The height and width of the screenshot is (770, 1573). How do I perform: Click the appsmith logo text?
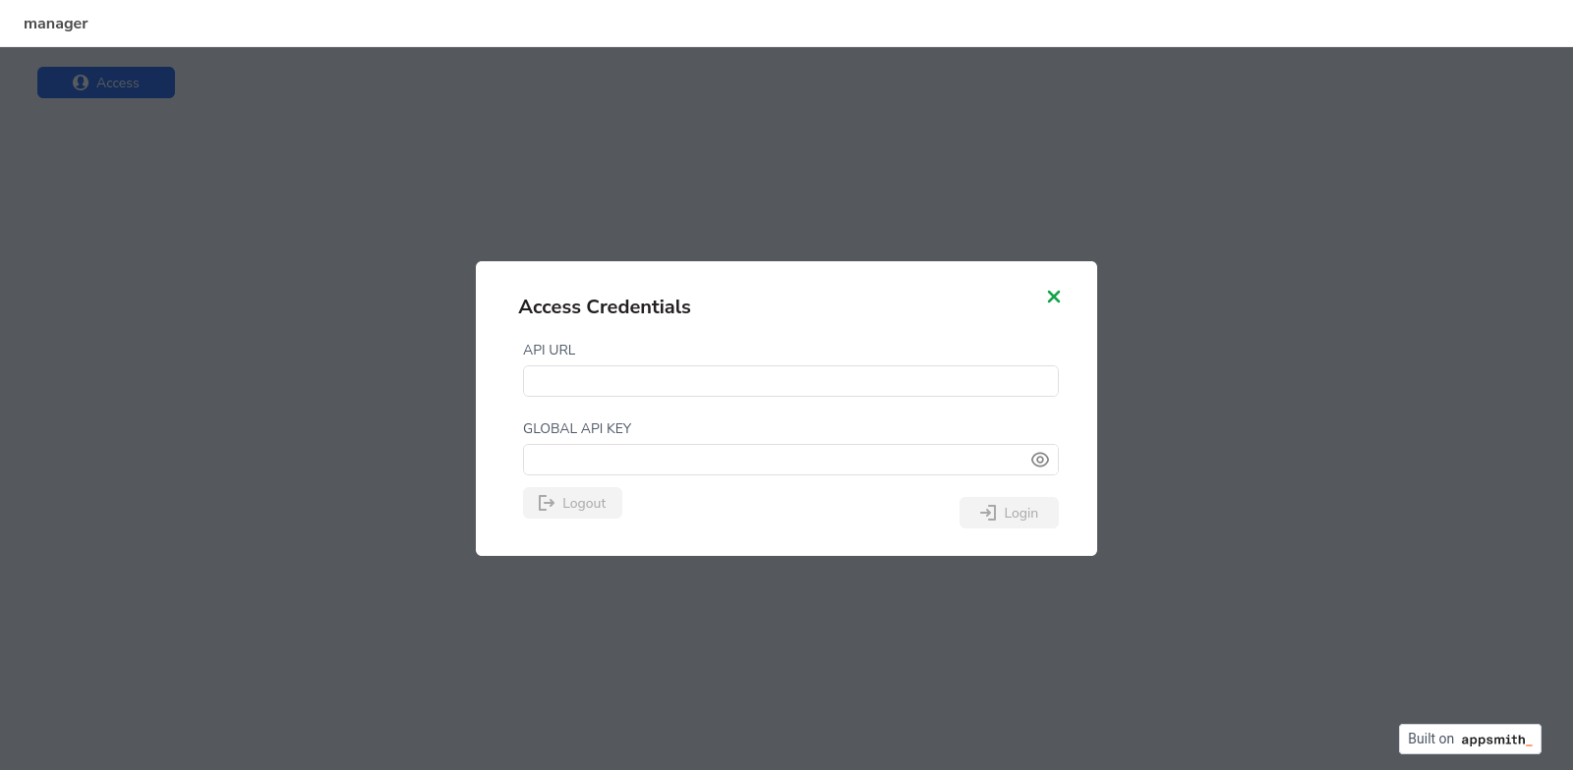(1495, 740)
